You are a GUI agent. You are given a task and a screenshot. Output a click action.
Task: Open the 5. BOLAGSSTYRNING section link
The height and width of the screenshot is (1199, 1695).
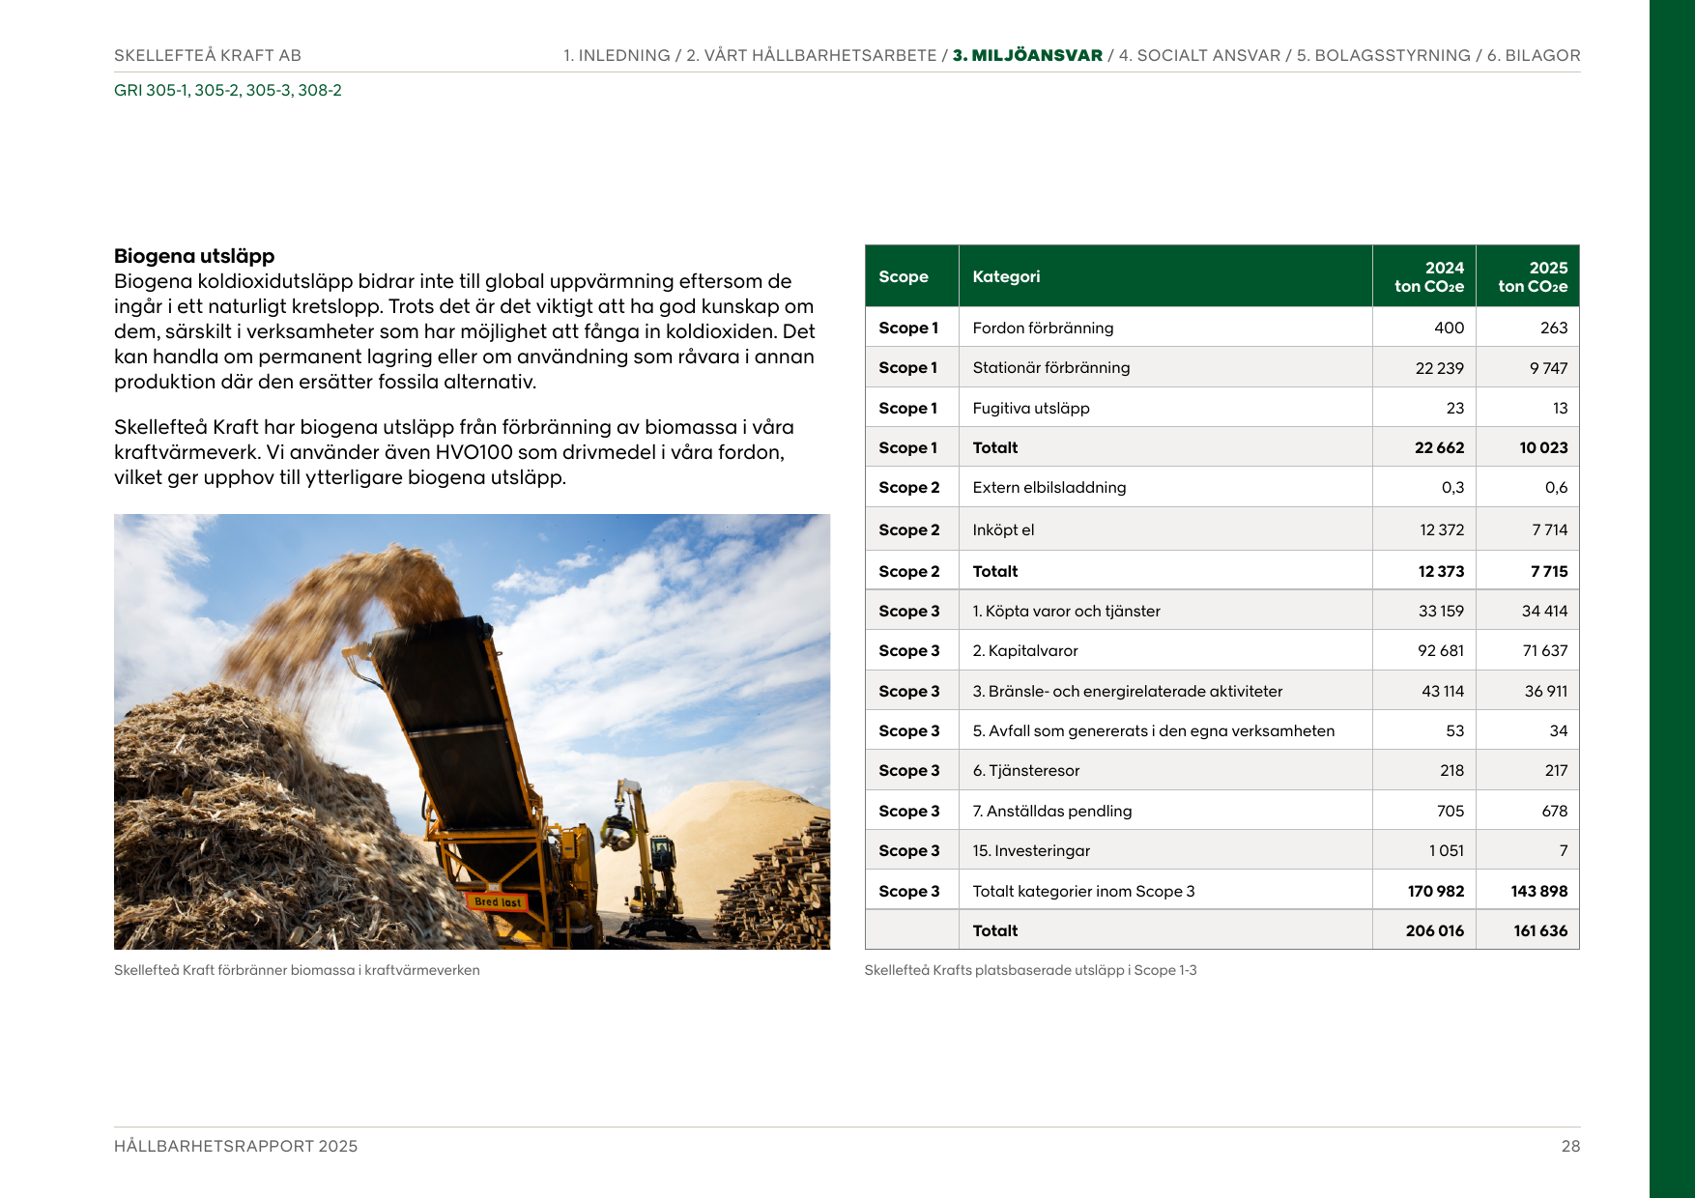[x=1384, y=56]
